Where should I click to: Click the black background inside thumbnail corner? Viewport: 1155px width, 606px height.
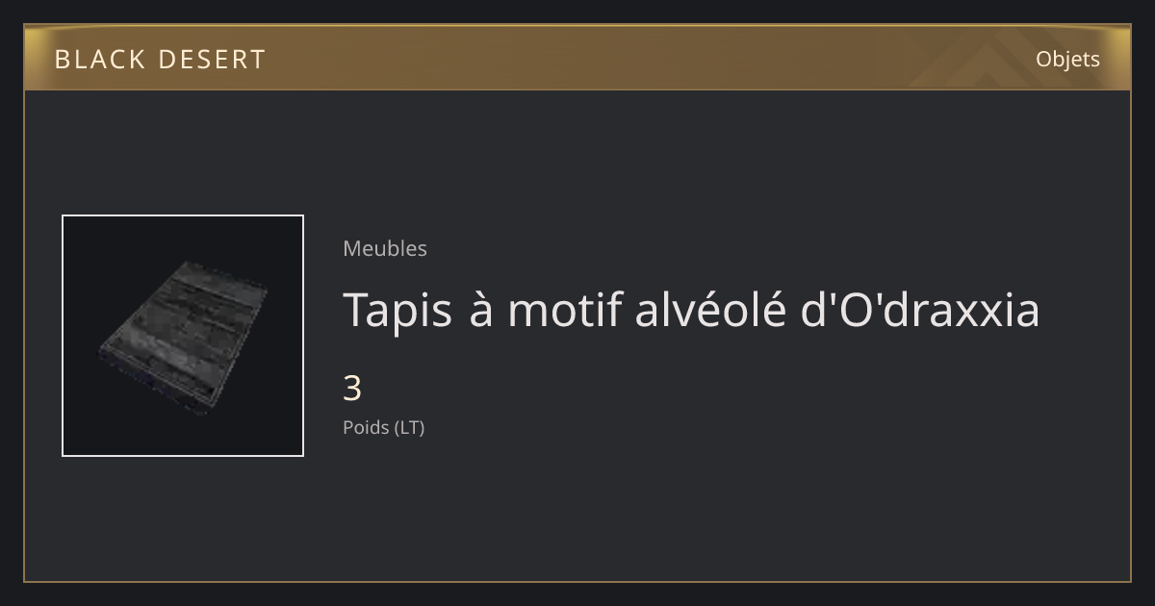point(87,240)
